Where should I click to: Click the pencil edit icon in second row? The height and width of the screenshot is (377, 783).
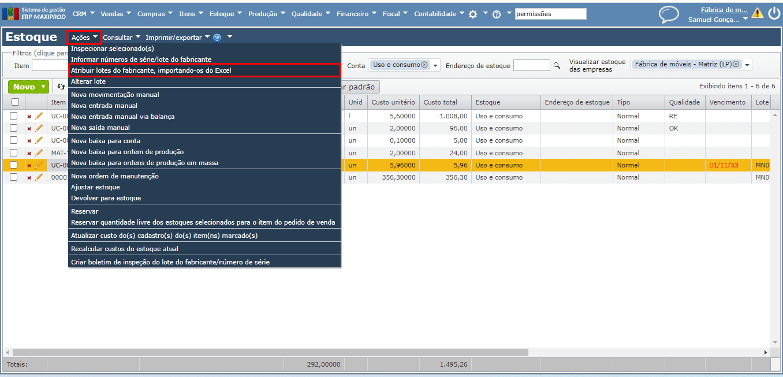pos(39,128)
